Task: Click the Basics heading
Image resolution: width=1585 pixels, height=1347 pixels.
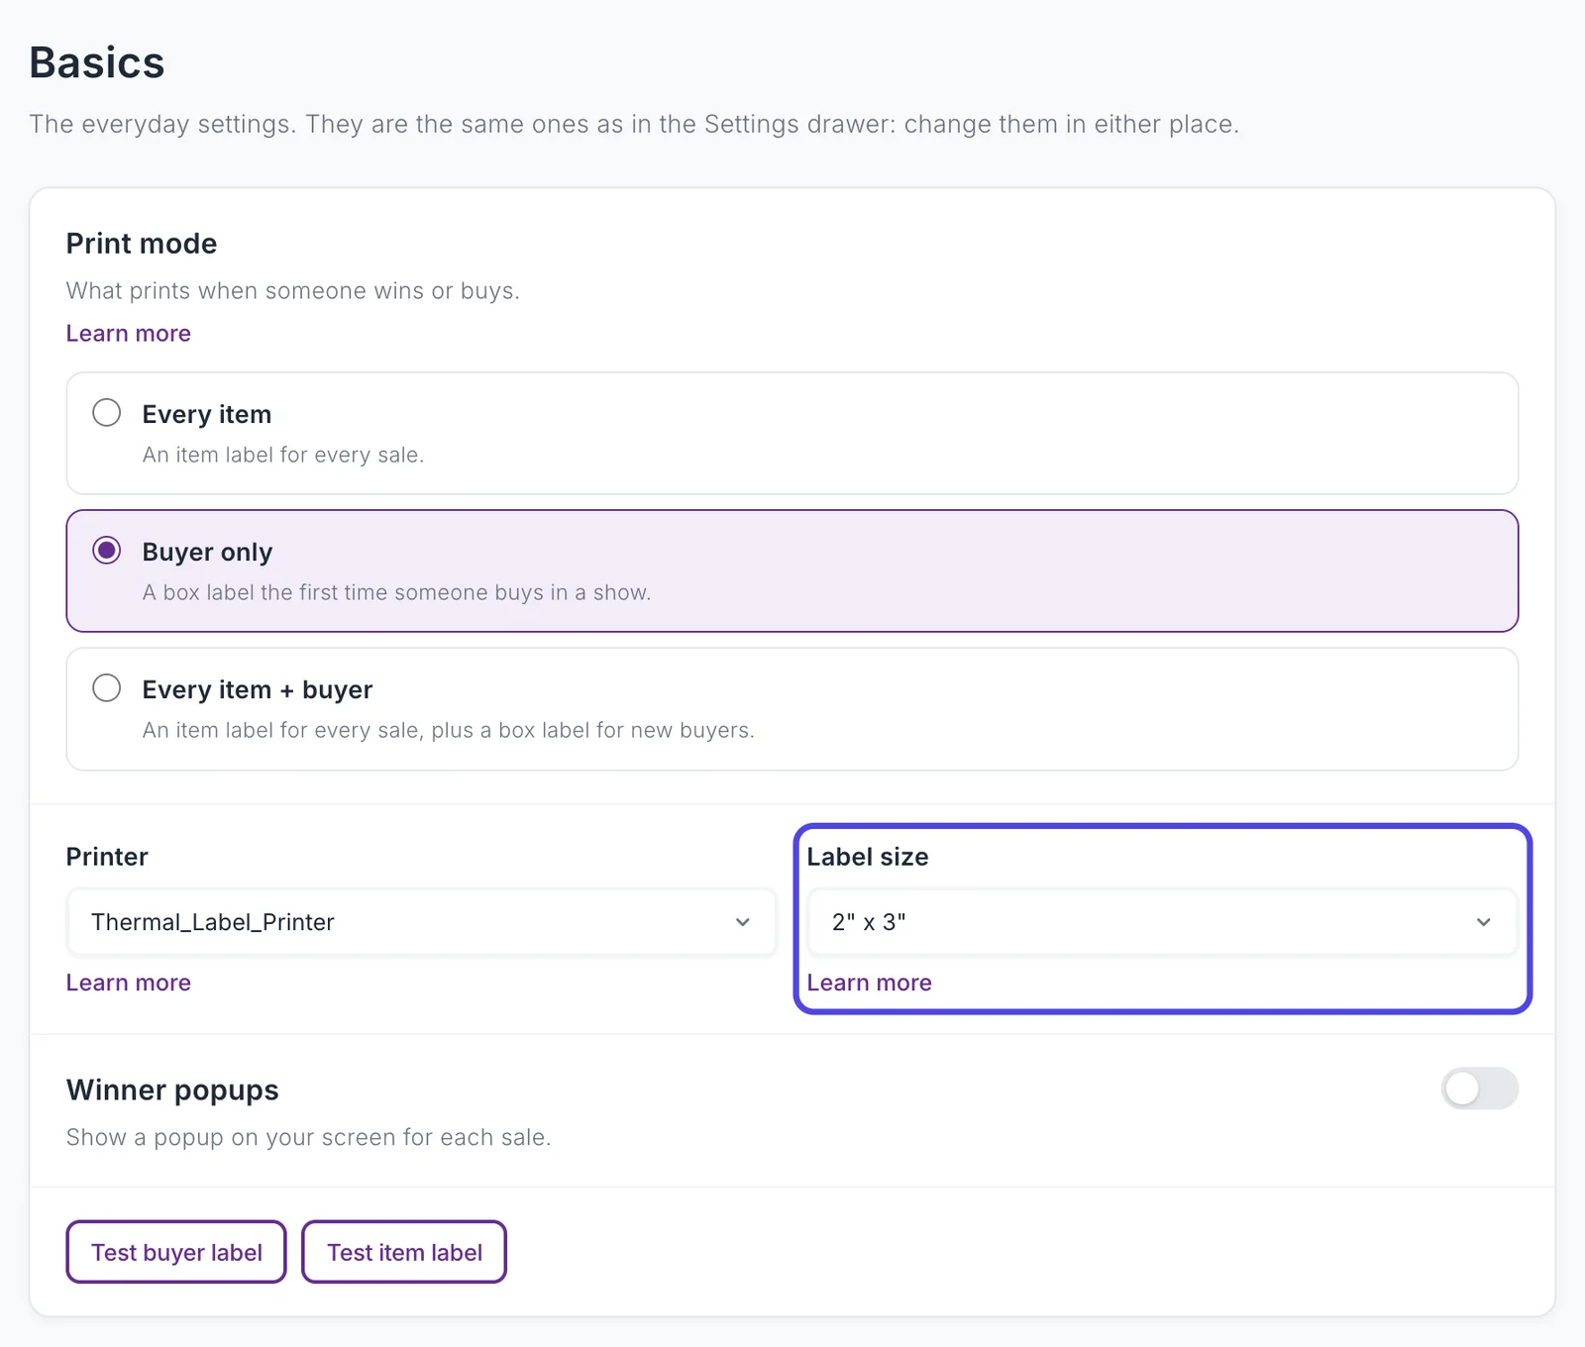Action: click(97, 62)
